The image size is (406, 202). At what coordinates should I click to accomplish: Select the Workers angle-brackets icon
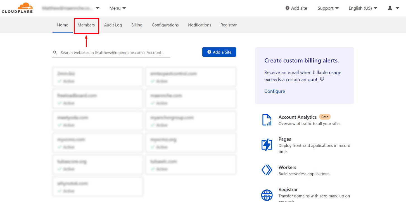pyautogui.click(x=267, y=170)
